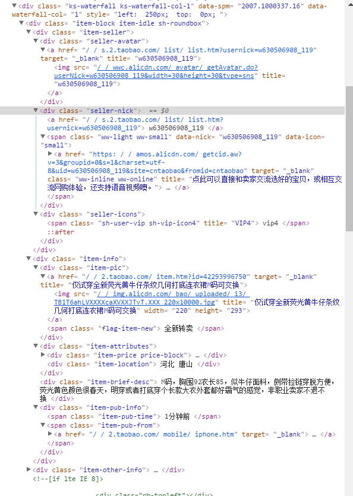353x496 pixels.
Task: Expand the item-price price-block div
Action: [43, 355]
